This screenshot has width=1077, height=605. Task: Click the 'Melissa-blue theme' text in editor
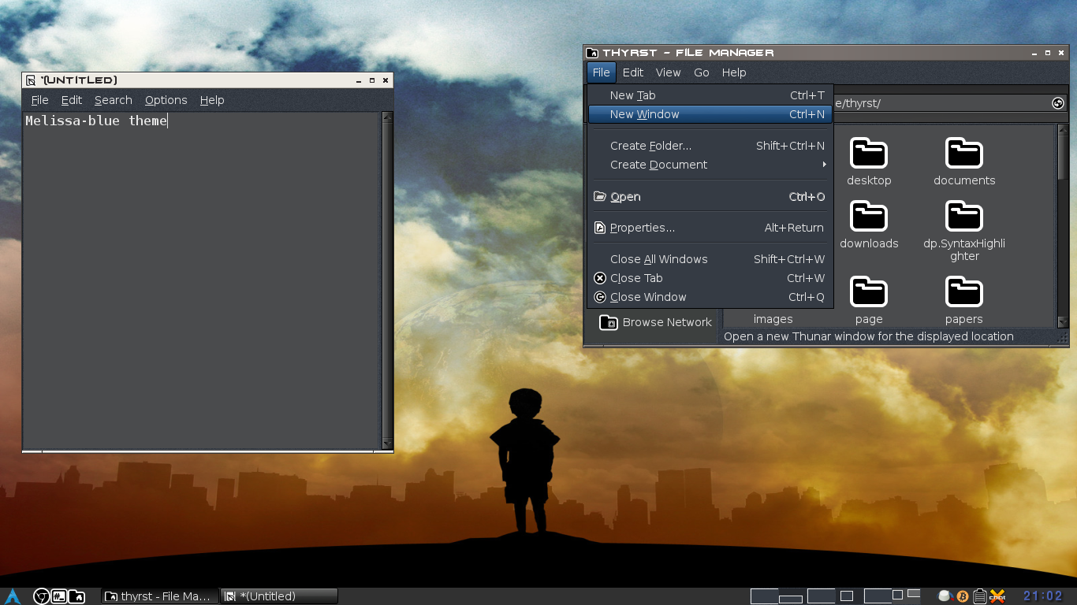[x=96, y=121]
